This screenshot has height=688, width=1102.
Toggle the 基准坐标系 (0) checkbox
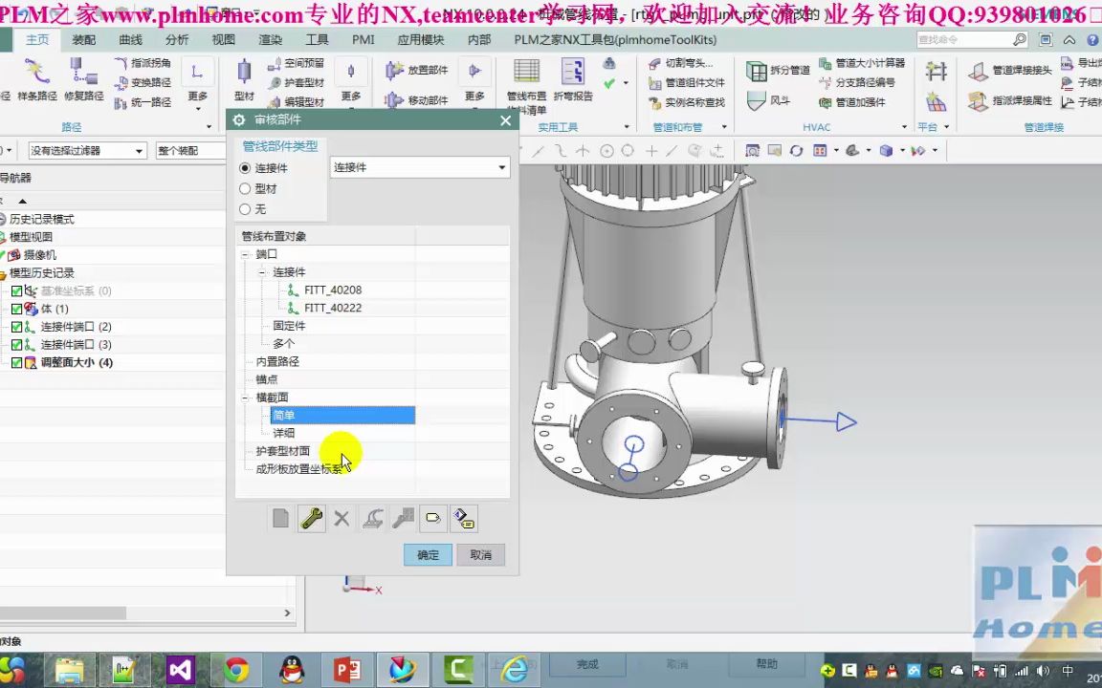(x=17, y=290)
